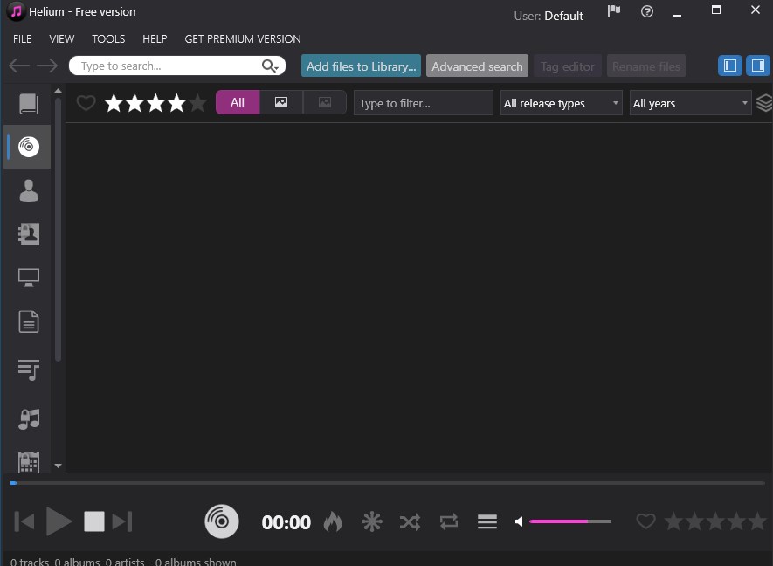Toggle repeat playback mode
773x566 pixels.
(449, 522)
